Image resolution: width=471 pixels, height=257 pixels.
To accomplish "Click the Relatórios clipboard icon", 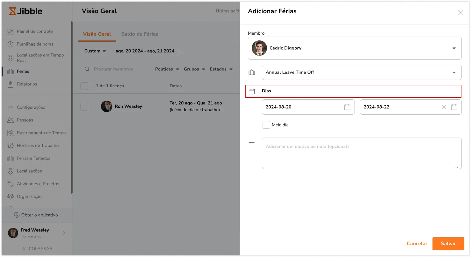I will [11, 84].
